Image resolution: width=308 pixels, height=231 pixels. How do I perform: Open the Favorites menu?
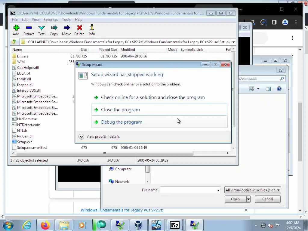click(x=51, y=20)
